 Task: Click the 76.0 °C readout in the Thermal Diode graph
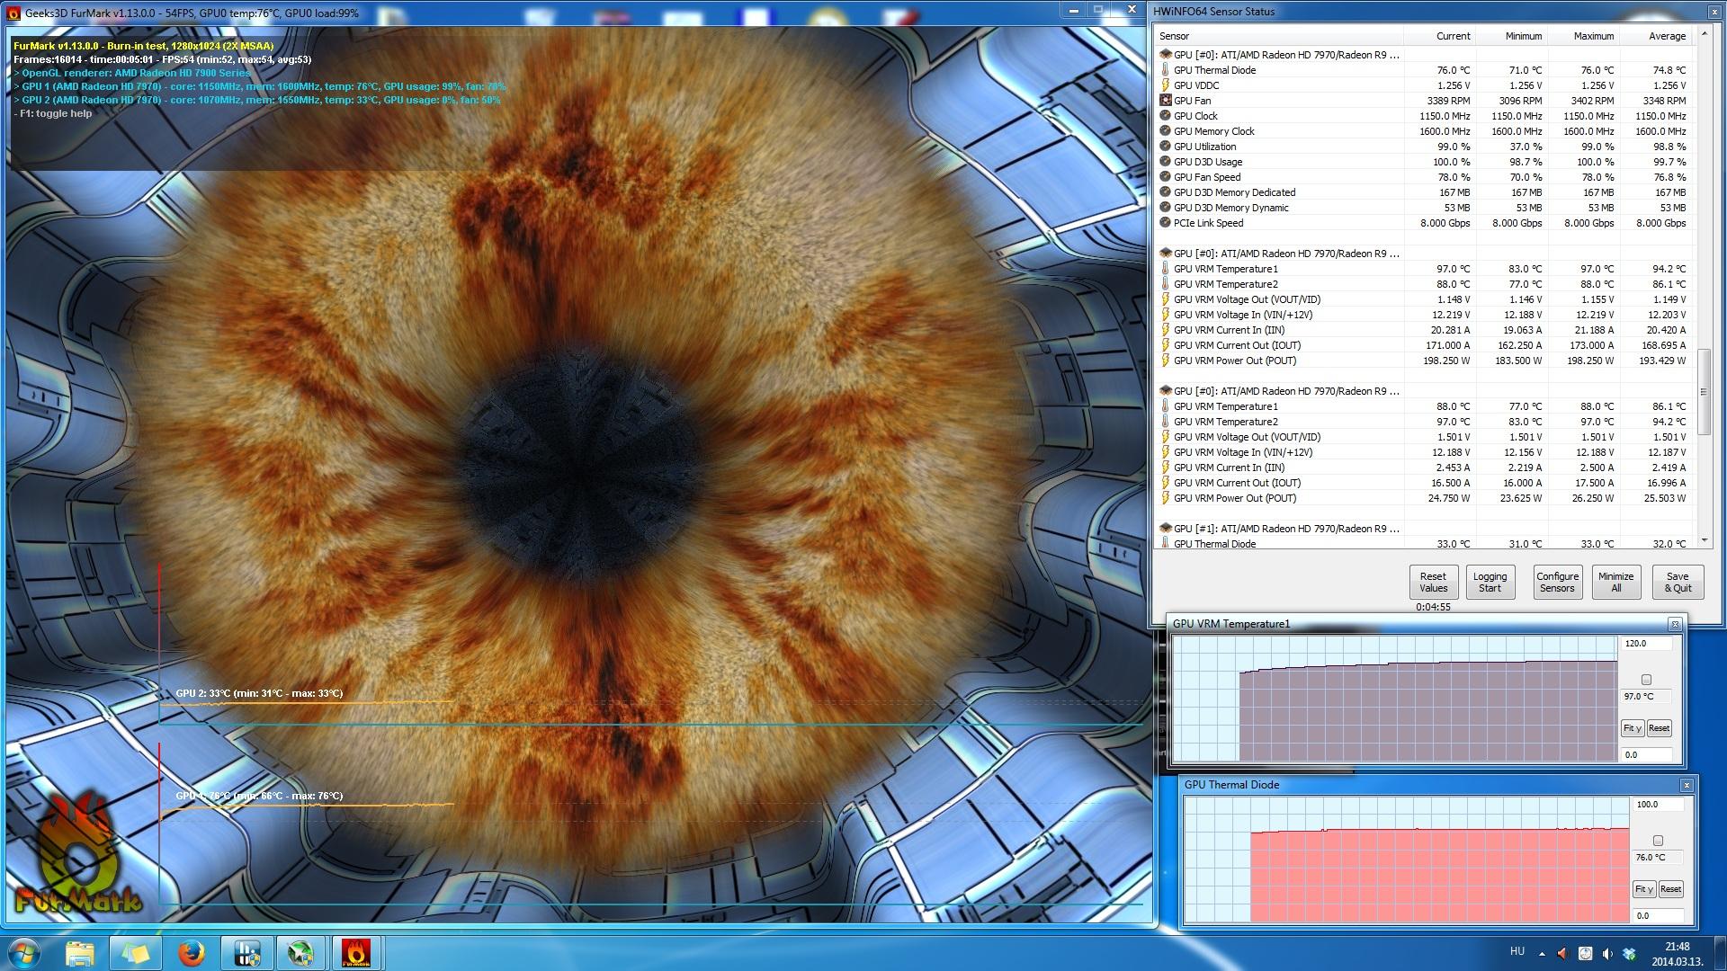coord(1658,858)
